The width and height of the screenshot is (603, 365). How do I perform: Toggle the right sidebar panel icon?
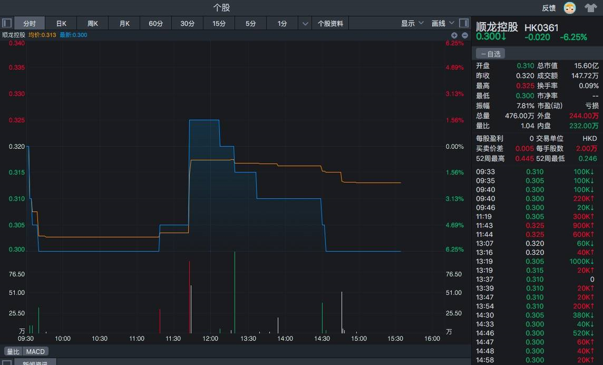[x=463, y=23]
